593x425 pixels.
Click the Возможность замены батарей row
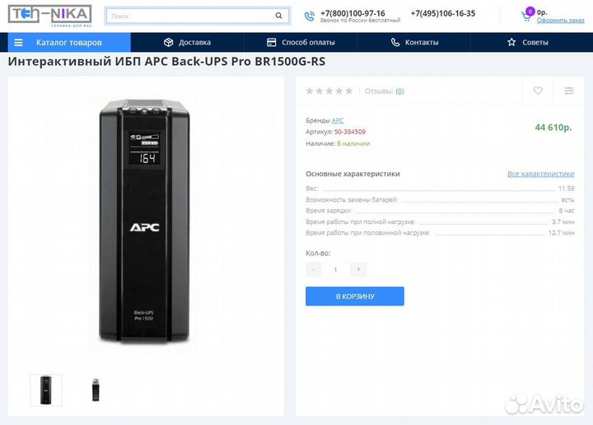[440, 199]
